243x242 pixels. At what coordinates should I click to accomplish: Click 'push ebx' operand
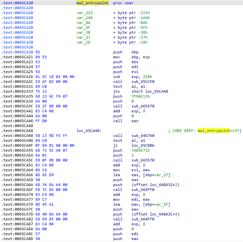tap(135, 62)
